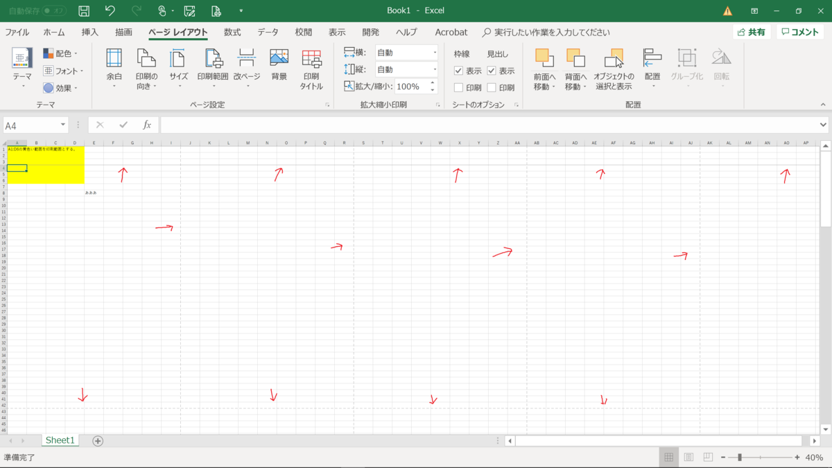Expand the formula bar

(x=824, y=125)
